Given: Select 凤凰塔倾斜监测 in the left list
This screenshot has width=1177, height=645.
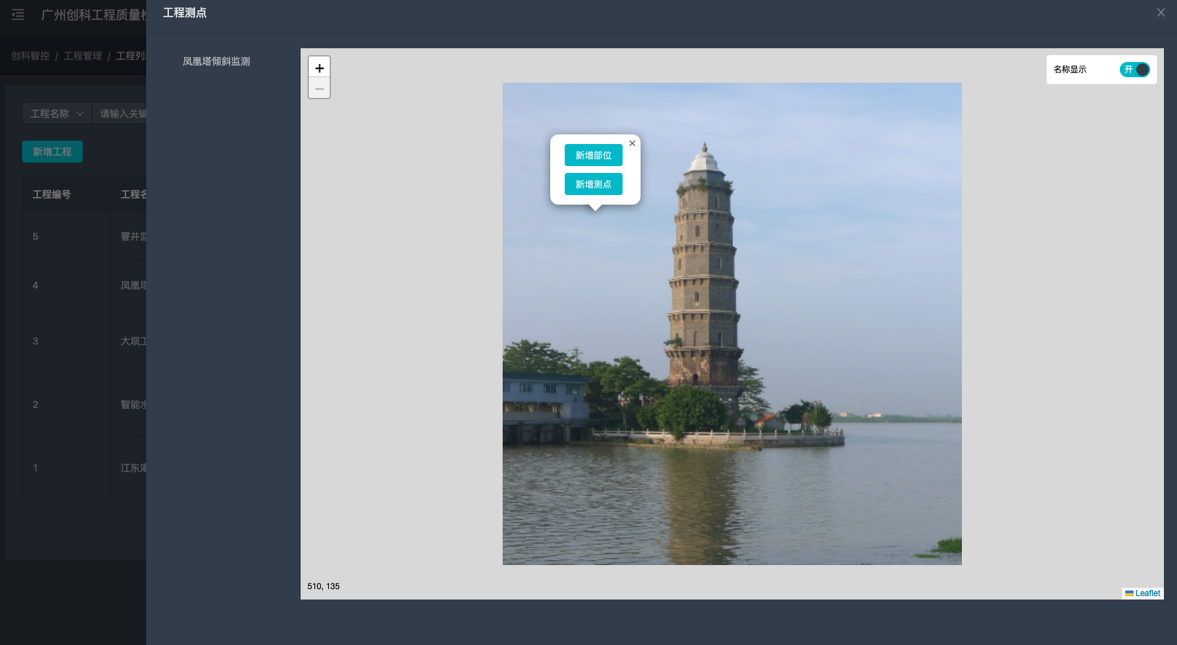Looking at the screenshot, I should [216, 61].
